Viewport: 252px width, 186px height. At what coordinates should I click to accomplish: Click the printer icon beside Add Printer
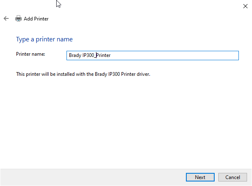(18, 18)
